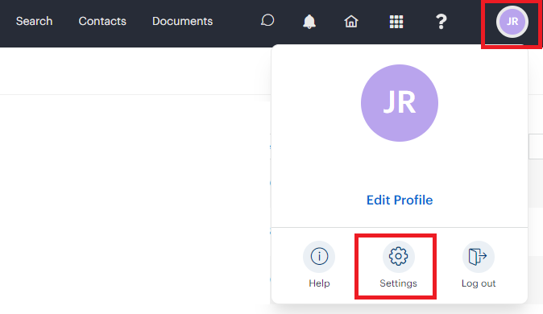
Task: Click the Edit Profile link
Action: (400, 200)
